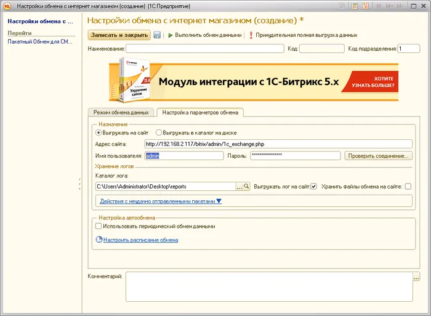
Task: Open the calendar icon in title bar
Action: pos(365,6)
